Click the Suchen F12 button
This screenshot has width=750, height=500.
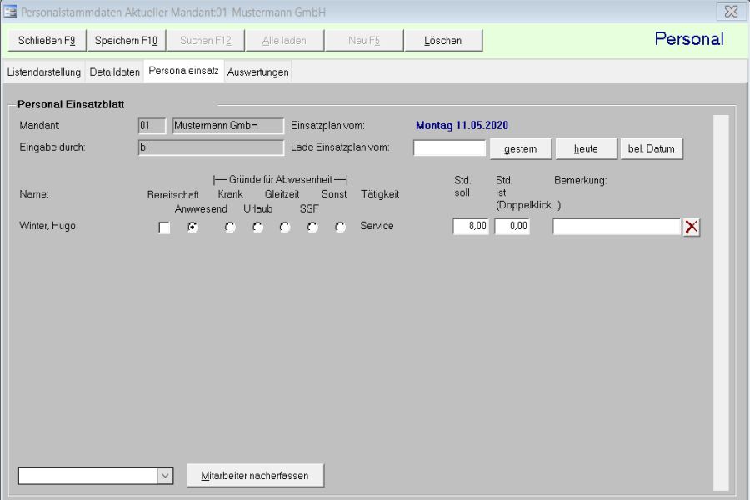click(206, 41)
